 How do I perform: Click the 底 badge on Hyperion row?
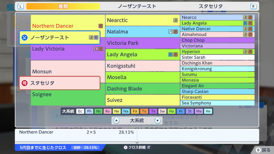tap(250, 52)
